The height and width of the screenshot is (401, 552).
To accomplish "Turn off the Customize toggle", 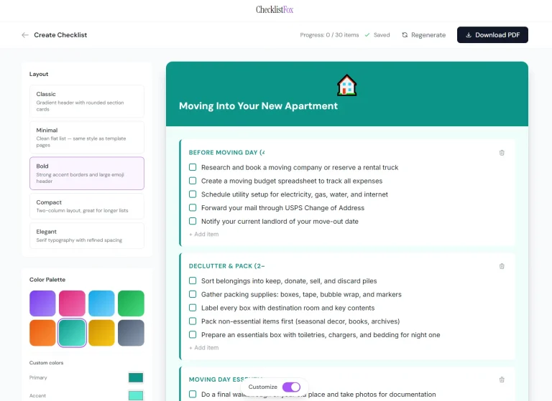I will (x=292, y=387).
